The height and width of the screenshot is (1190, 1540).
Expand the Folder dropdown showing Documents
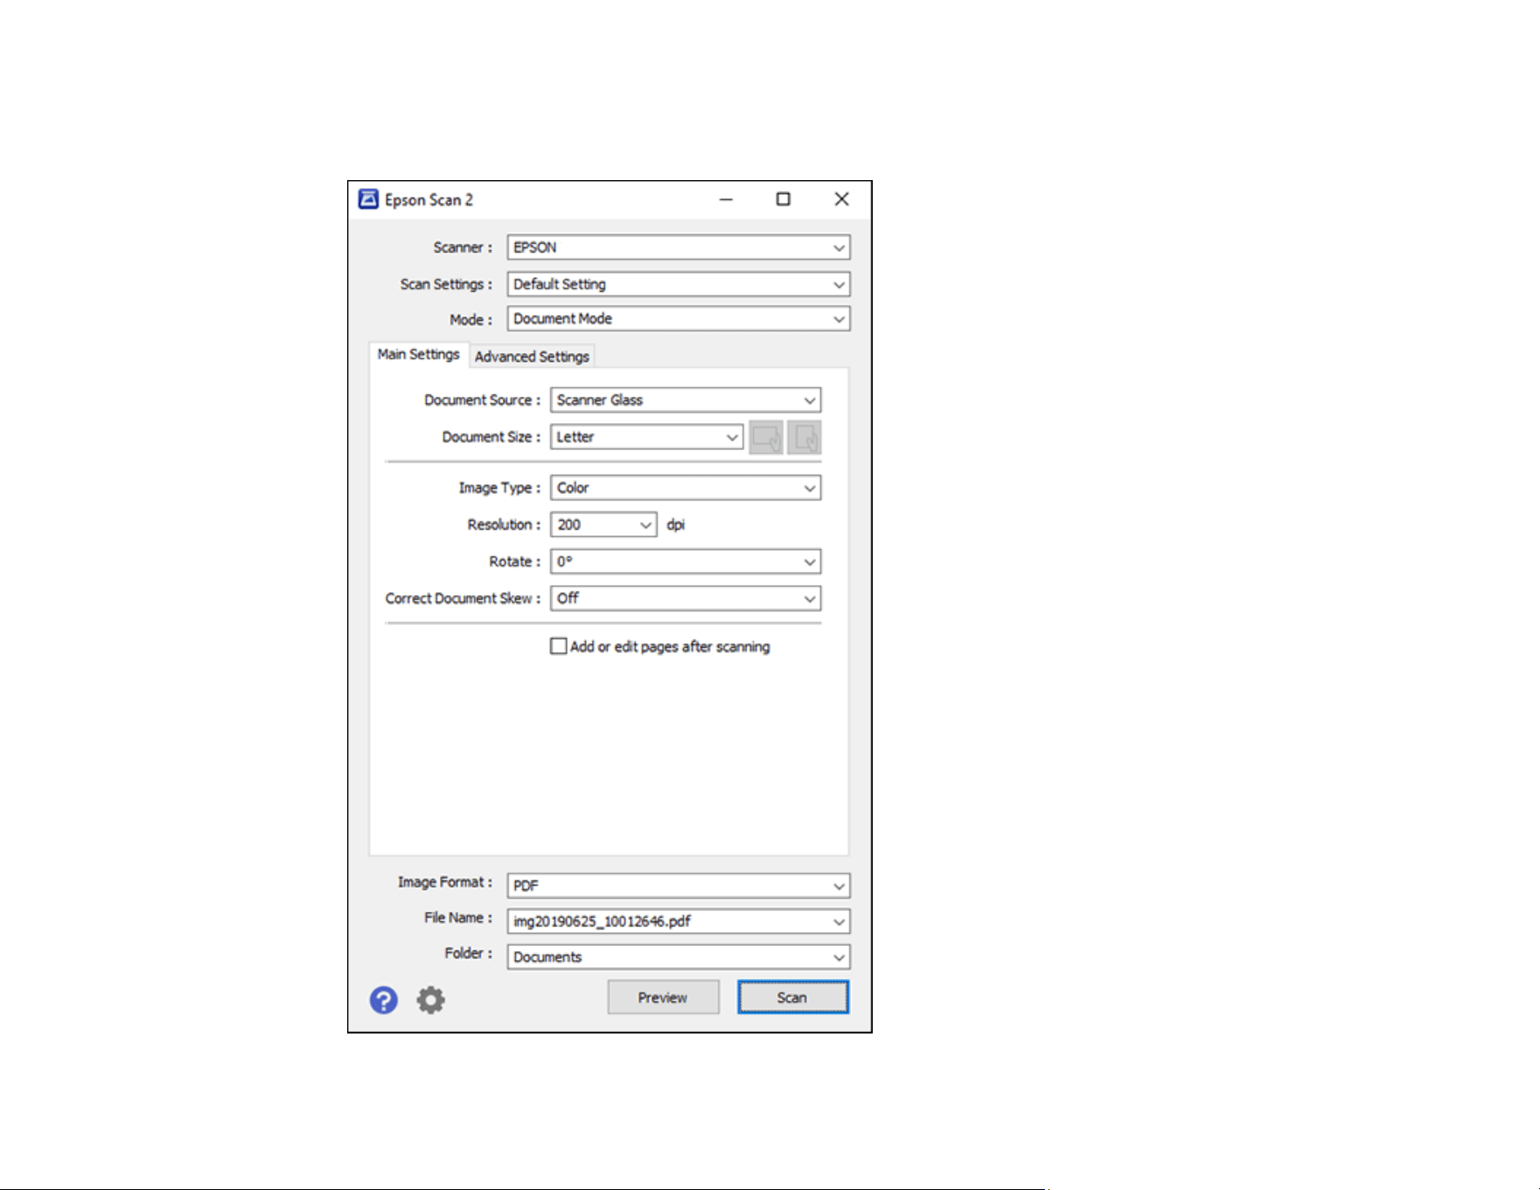pyautogui.click(x=679, y=957)
